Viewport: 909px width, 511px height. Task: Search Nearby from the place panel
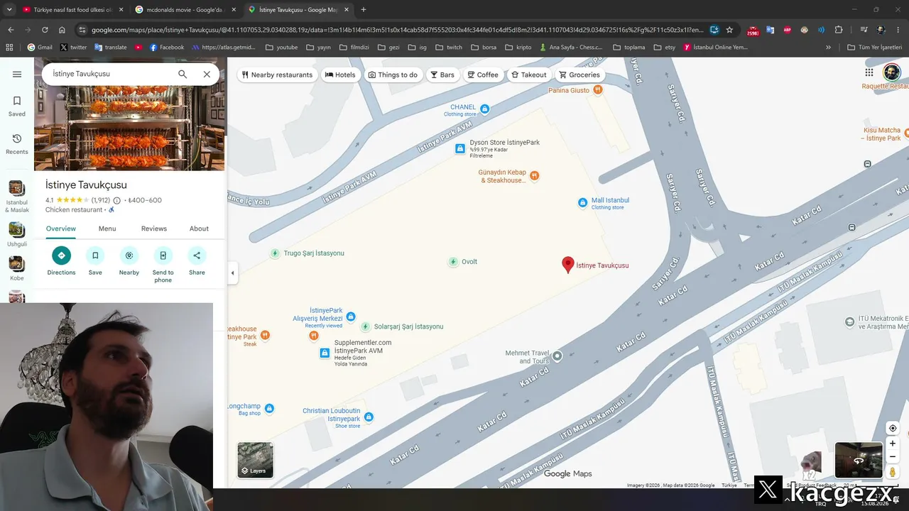[x=129, y=260]
